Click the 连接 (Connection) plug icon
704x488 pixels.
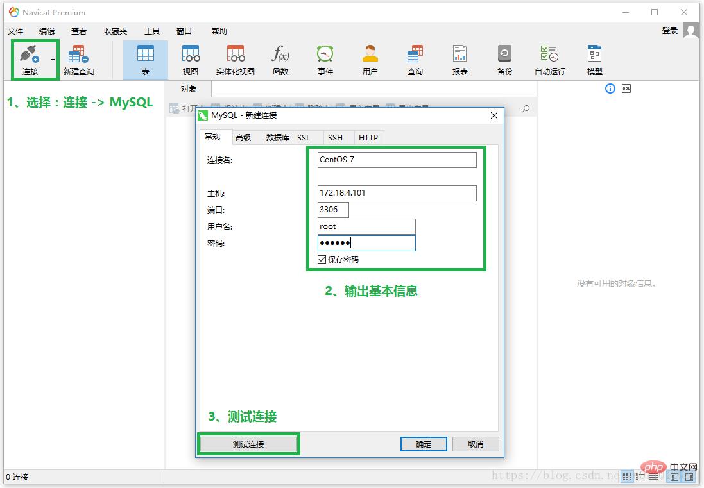click(30, 55)
